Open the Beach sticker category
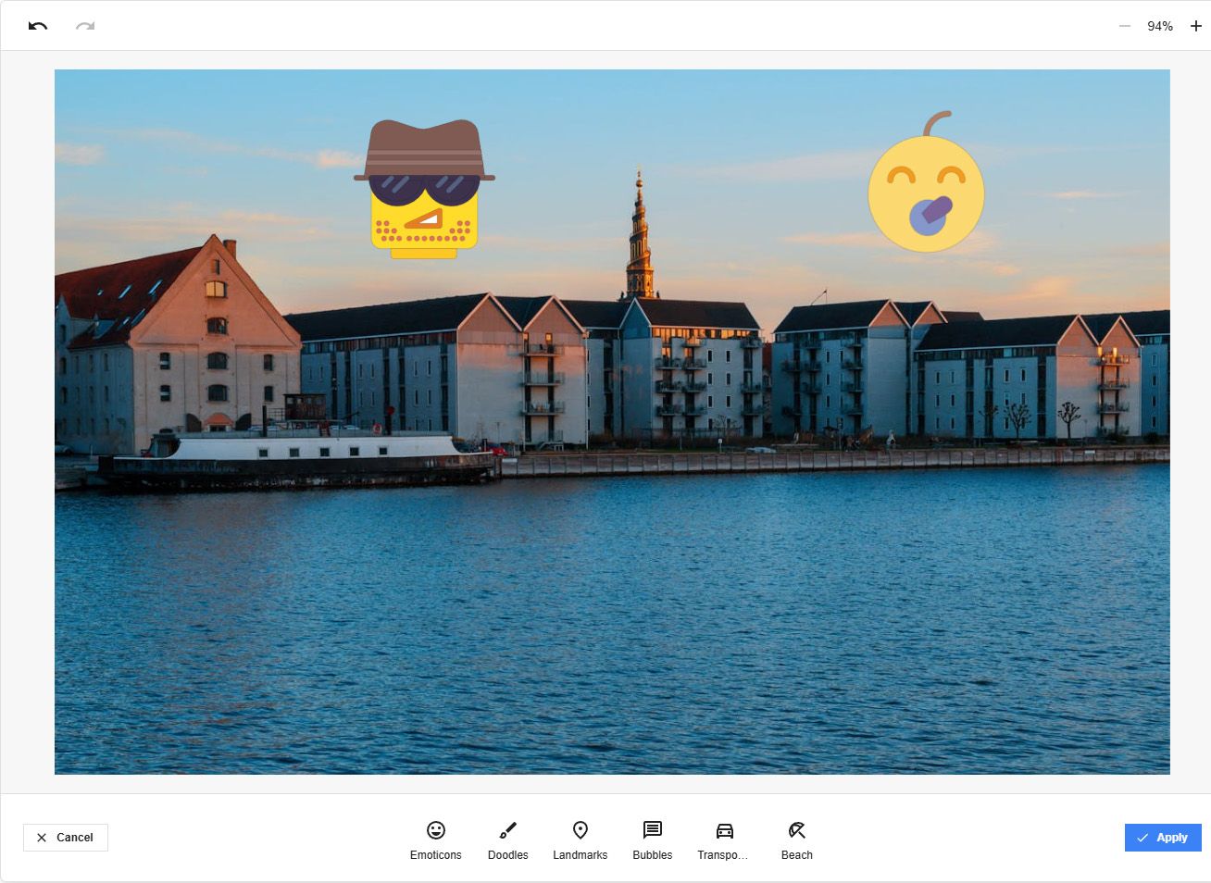The height and width of the screenshot is (883, 1211). tap(797, 840)
